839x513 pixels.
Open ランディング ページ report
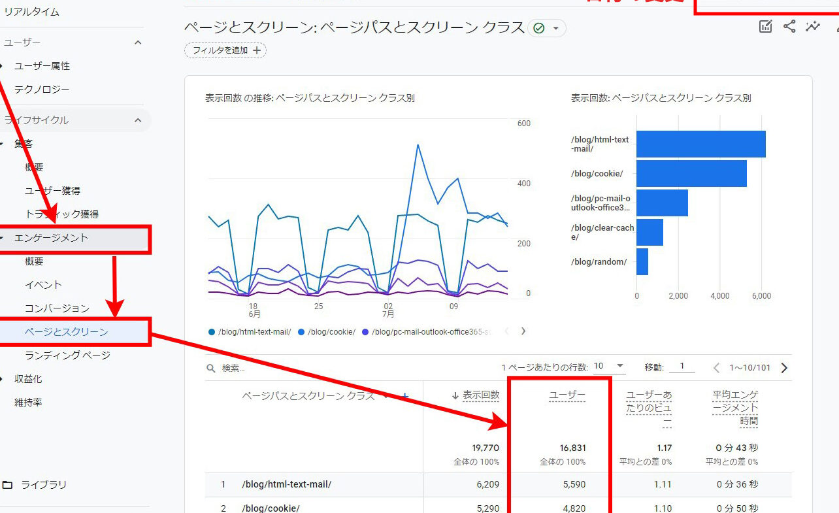67,356
